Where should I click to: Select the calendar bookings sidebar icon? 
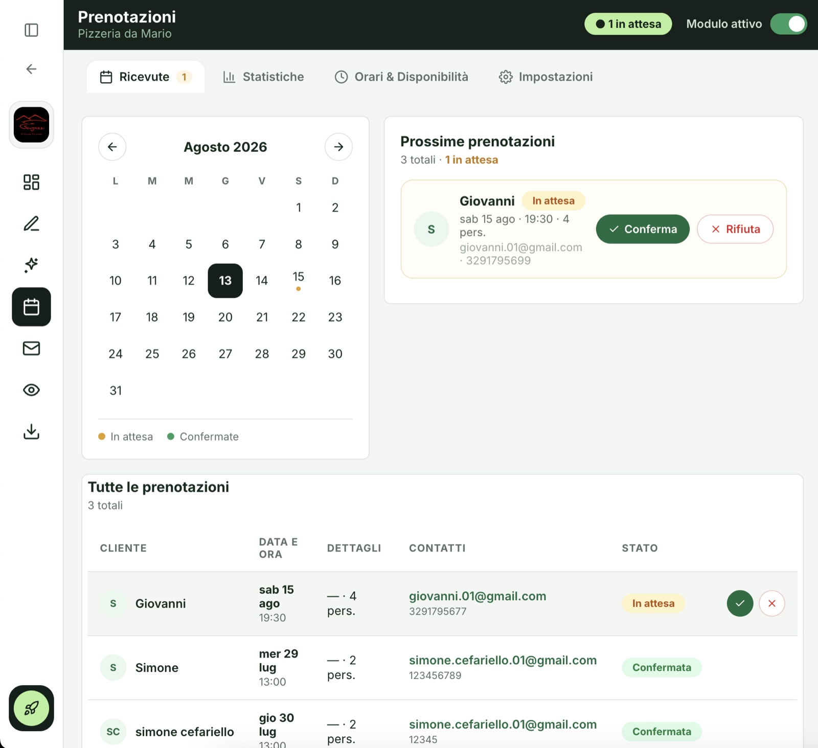click(x=31, y=307)
